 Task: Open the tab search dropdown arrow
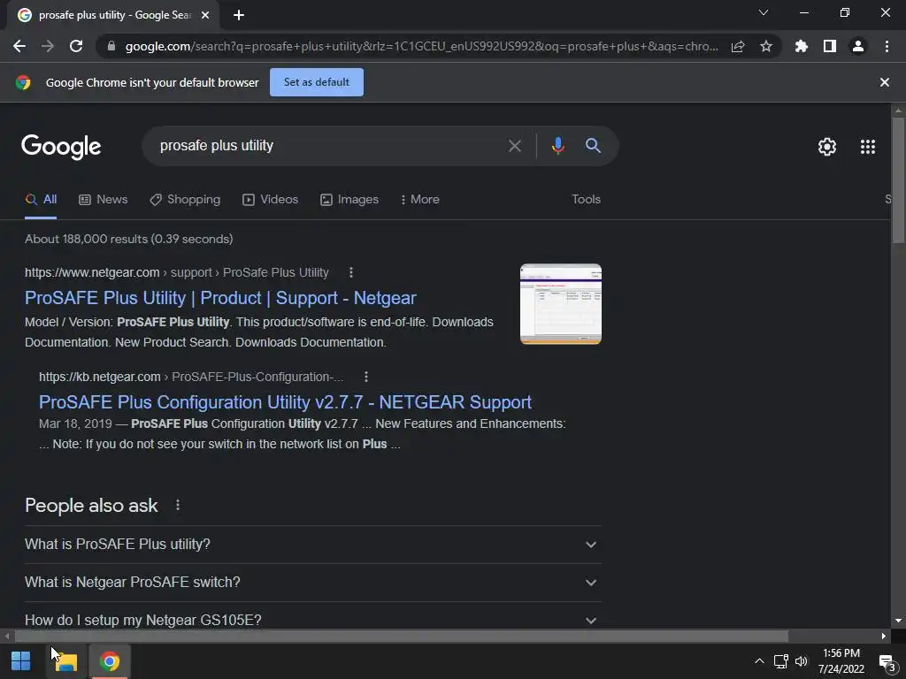(x=764, y=12)
